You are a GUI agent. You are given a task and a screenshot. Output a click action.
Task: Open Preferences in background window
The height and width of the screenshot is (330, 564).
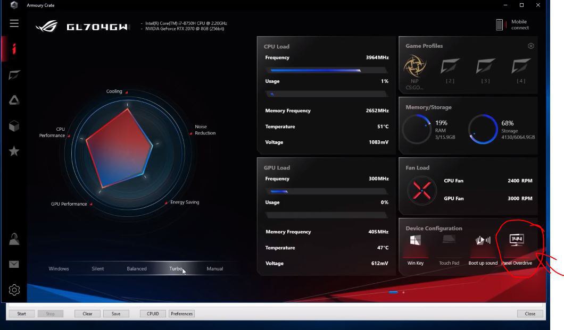click(x=181, y=314)
